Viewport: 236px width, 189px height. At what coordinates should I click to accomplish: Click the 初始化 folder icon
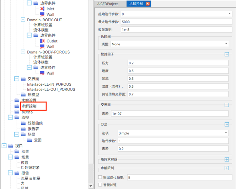tap(17, 112)
